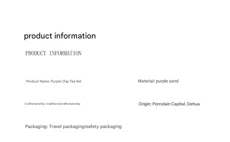Click the "Purple Clay" text

[x=60, y=81]
